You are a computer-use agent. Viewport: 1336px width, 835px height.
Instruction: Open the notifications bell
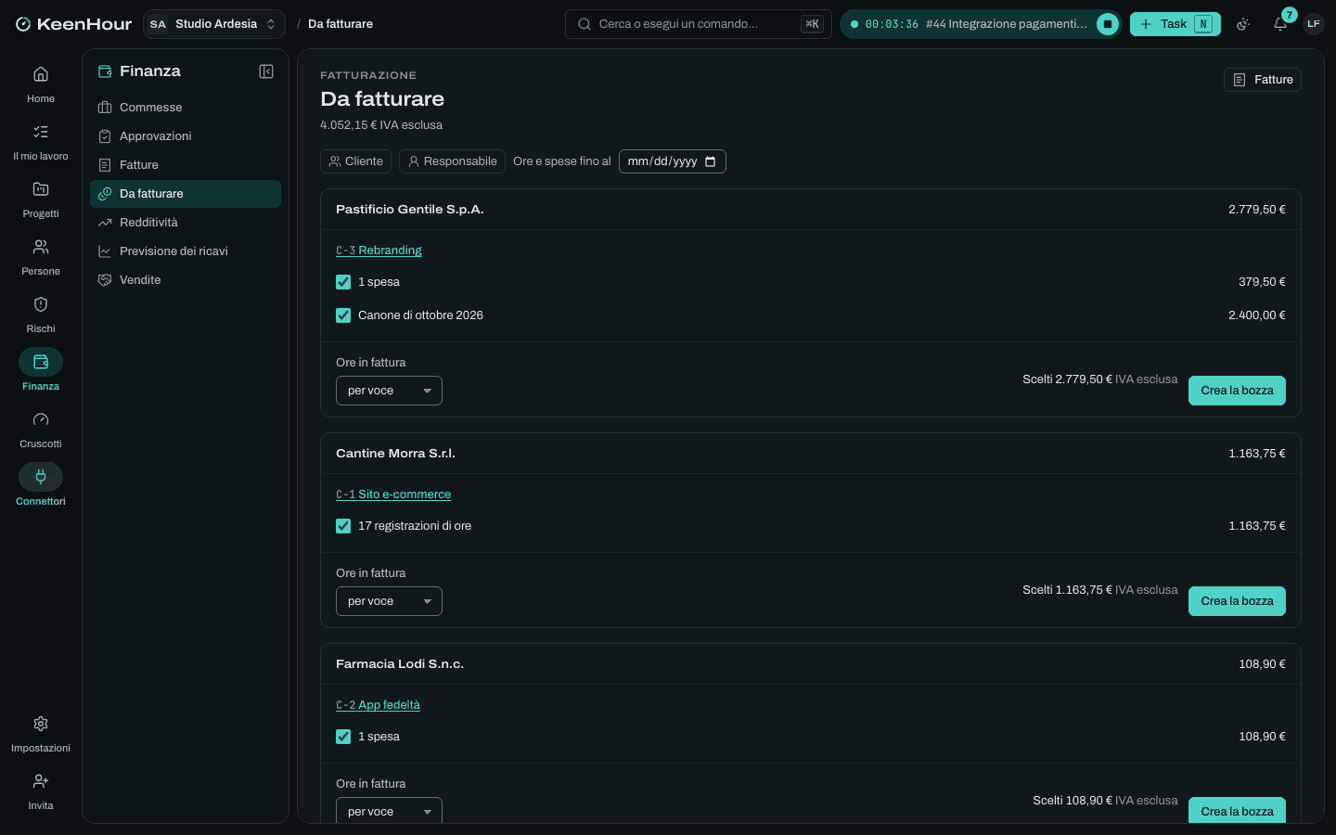click(1280, 24)
